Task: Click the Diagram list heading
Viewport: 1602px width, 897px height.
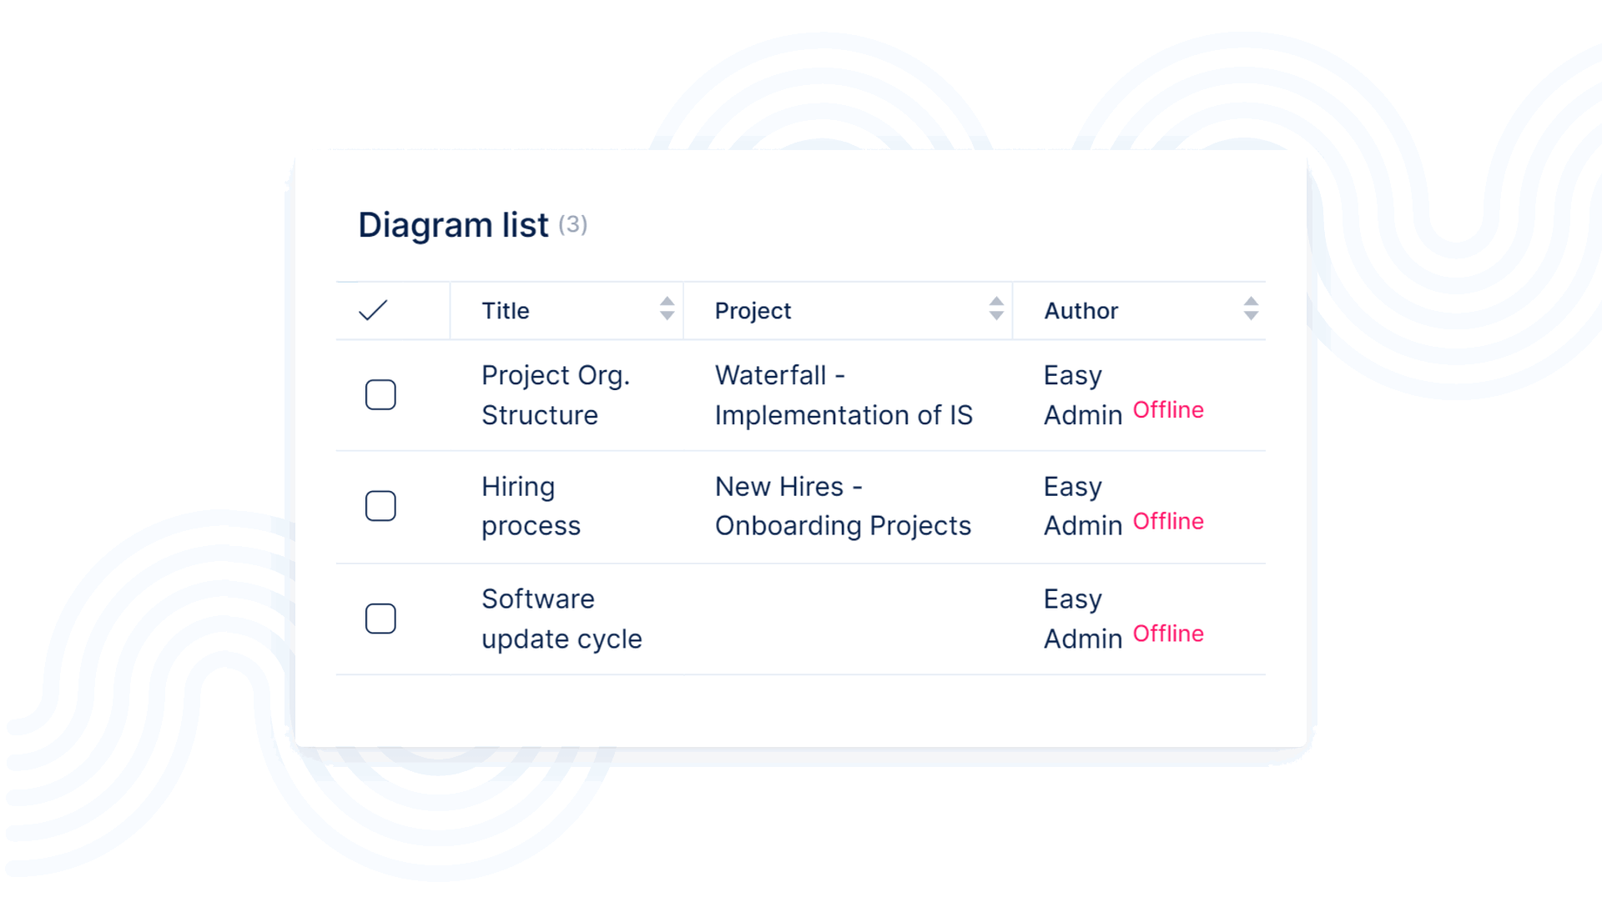Action: [x=453, y=225]
